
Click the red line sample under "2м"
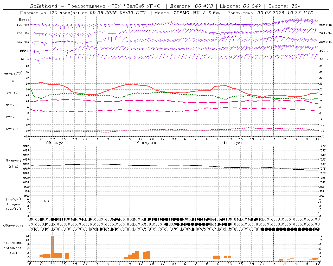[12, 84]
